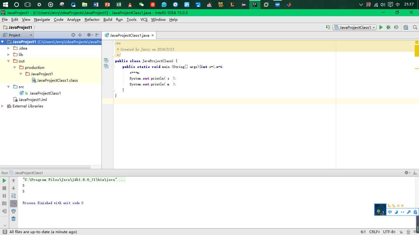This screenshot has height=235, width=419.
Task: Click Pause Output icon in Run panel
Action: pos(4,196)
